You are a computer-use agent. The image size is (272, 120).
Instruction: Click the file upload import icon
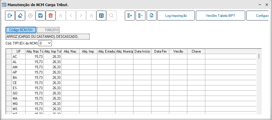click(x=151, y=16)
